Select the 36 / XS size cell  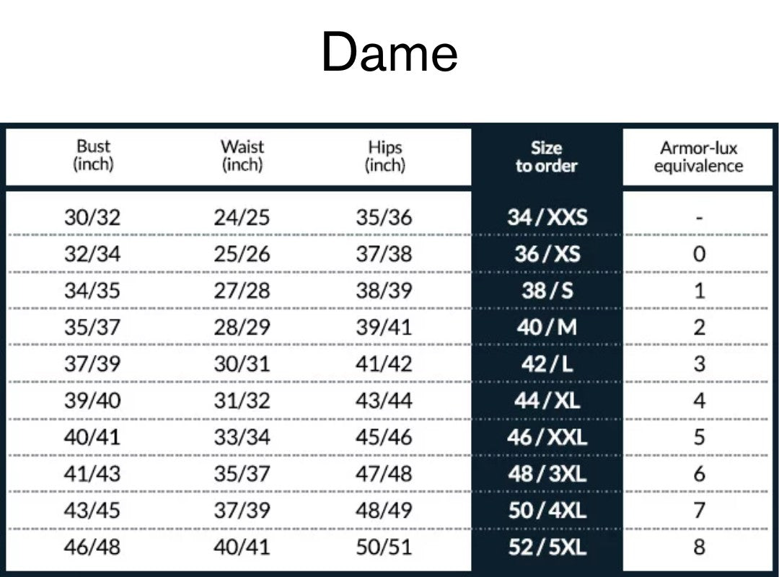click(x=547, y=254)
